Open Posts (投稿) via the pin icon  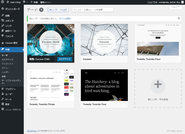[3, 16]
